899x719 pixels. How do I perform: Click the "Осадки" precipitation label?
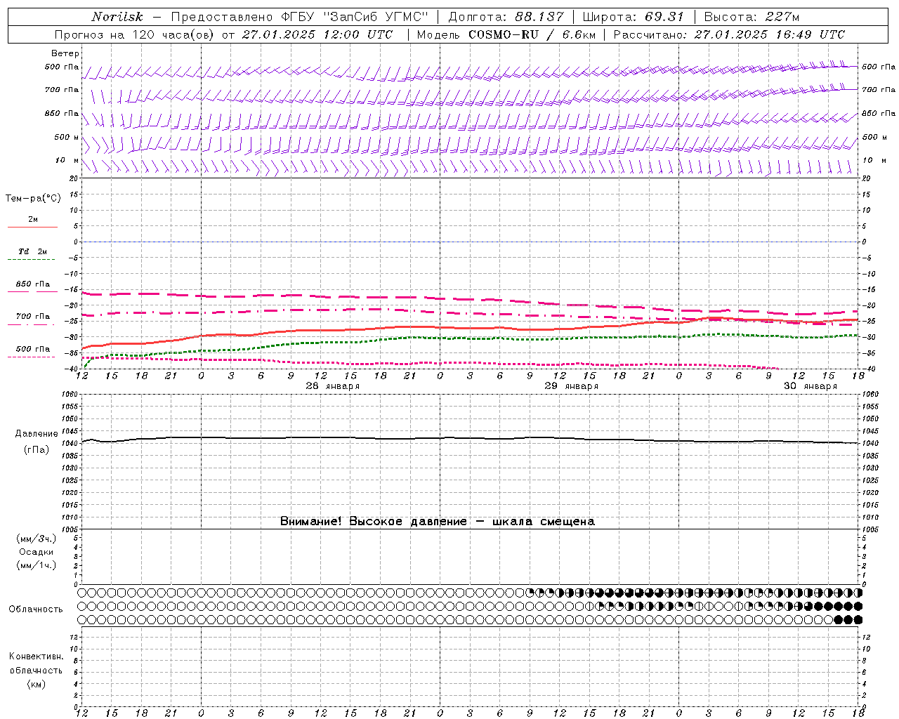36,552
